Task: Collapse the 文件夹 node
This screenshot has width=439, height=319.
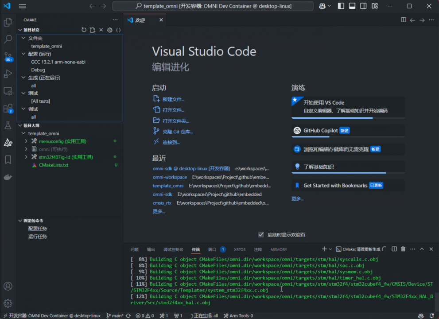Action: [x=23, y=38]
